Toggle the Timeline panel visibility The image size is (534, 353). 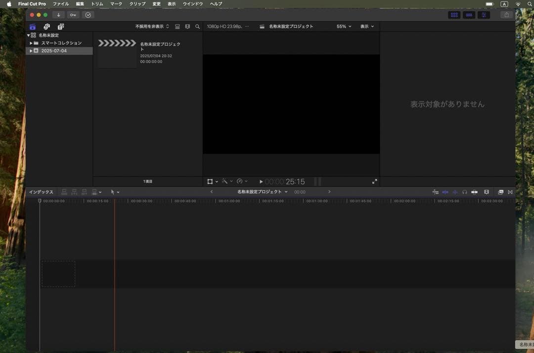pyautogui.click(x=469, y=15)
